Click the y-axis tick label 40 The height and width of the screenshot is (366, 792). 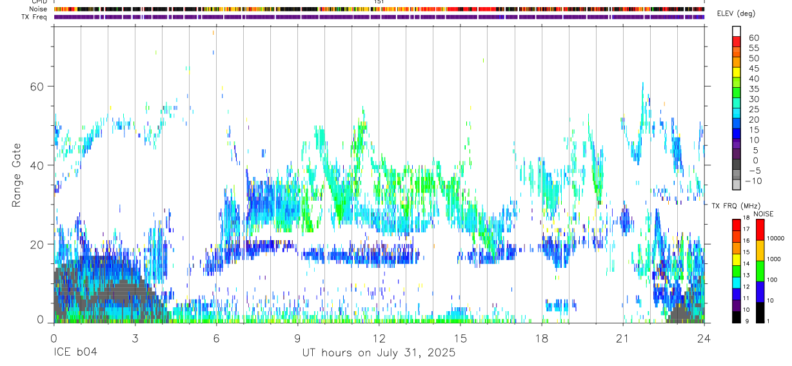pyautogui.click(x=37, y=165)
